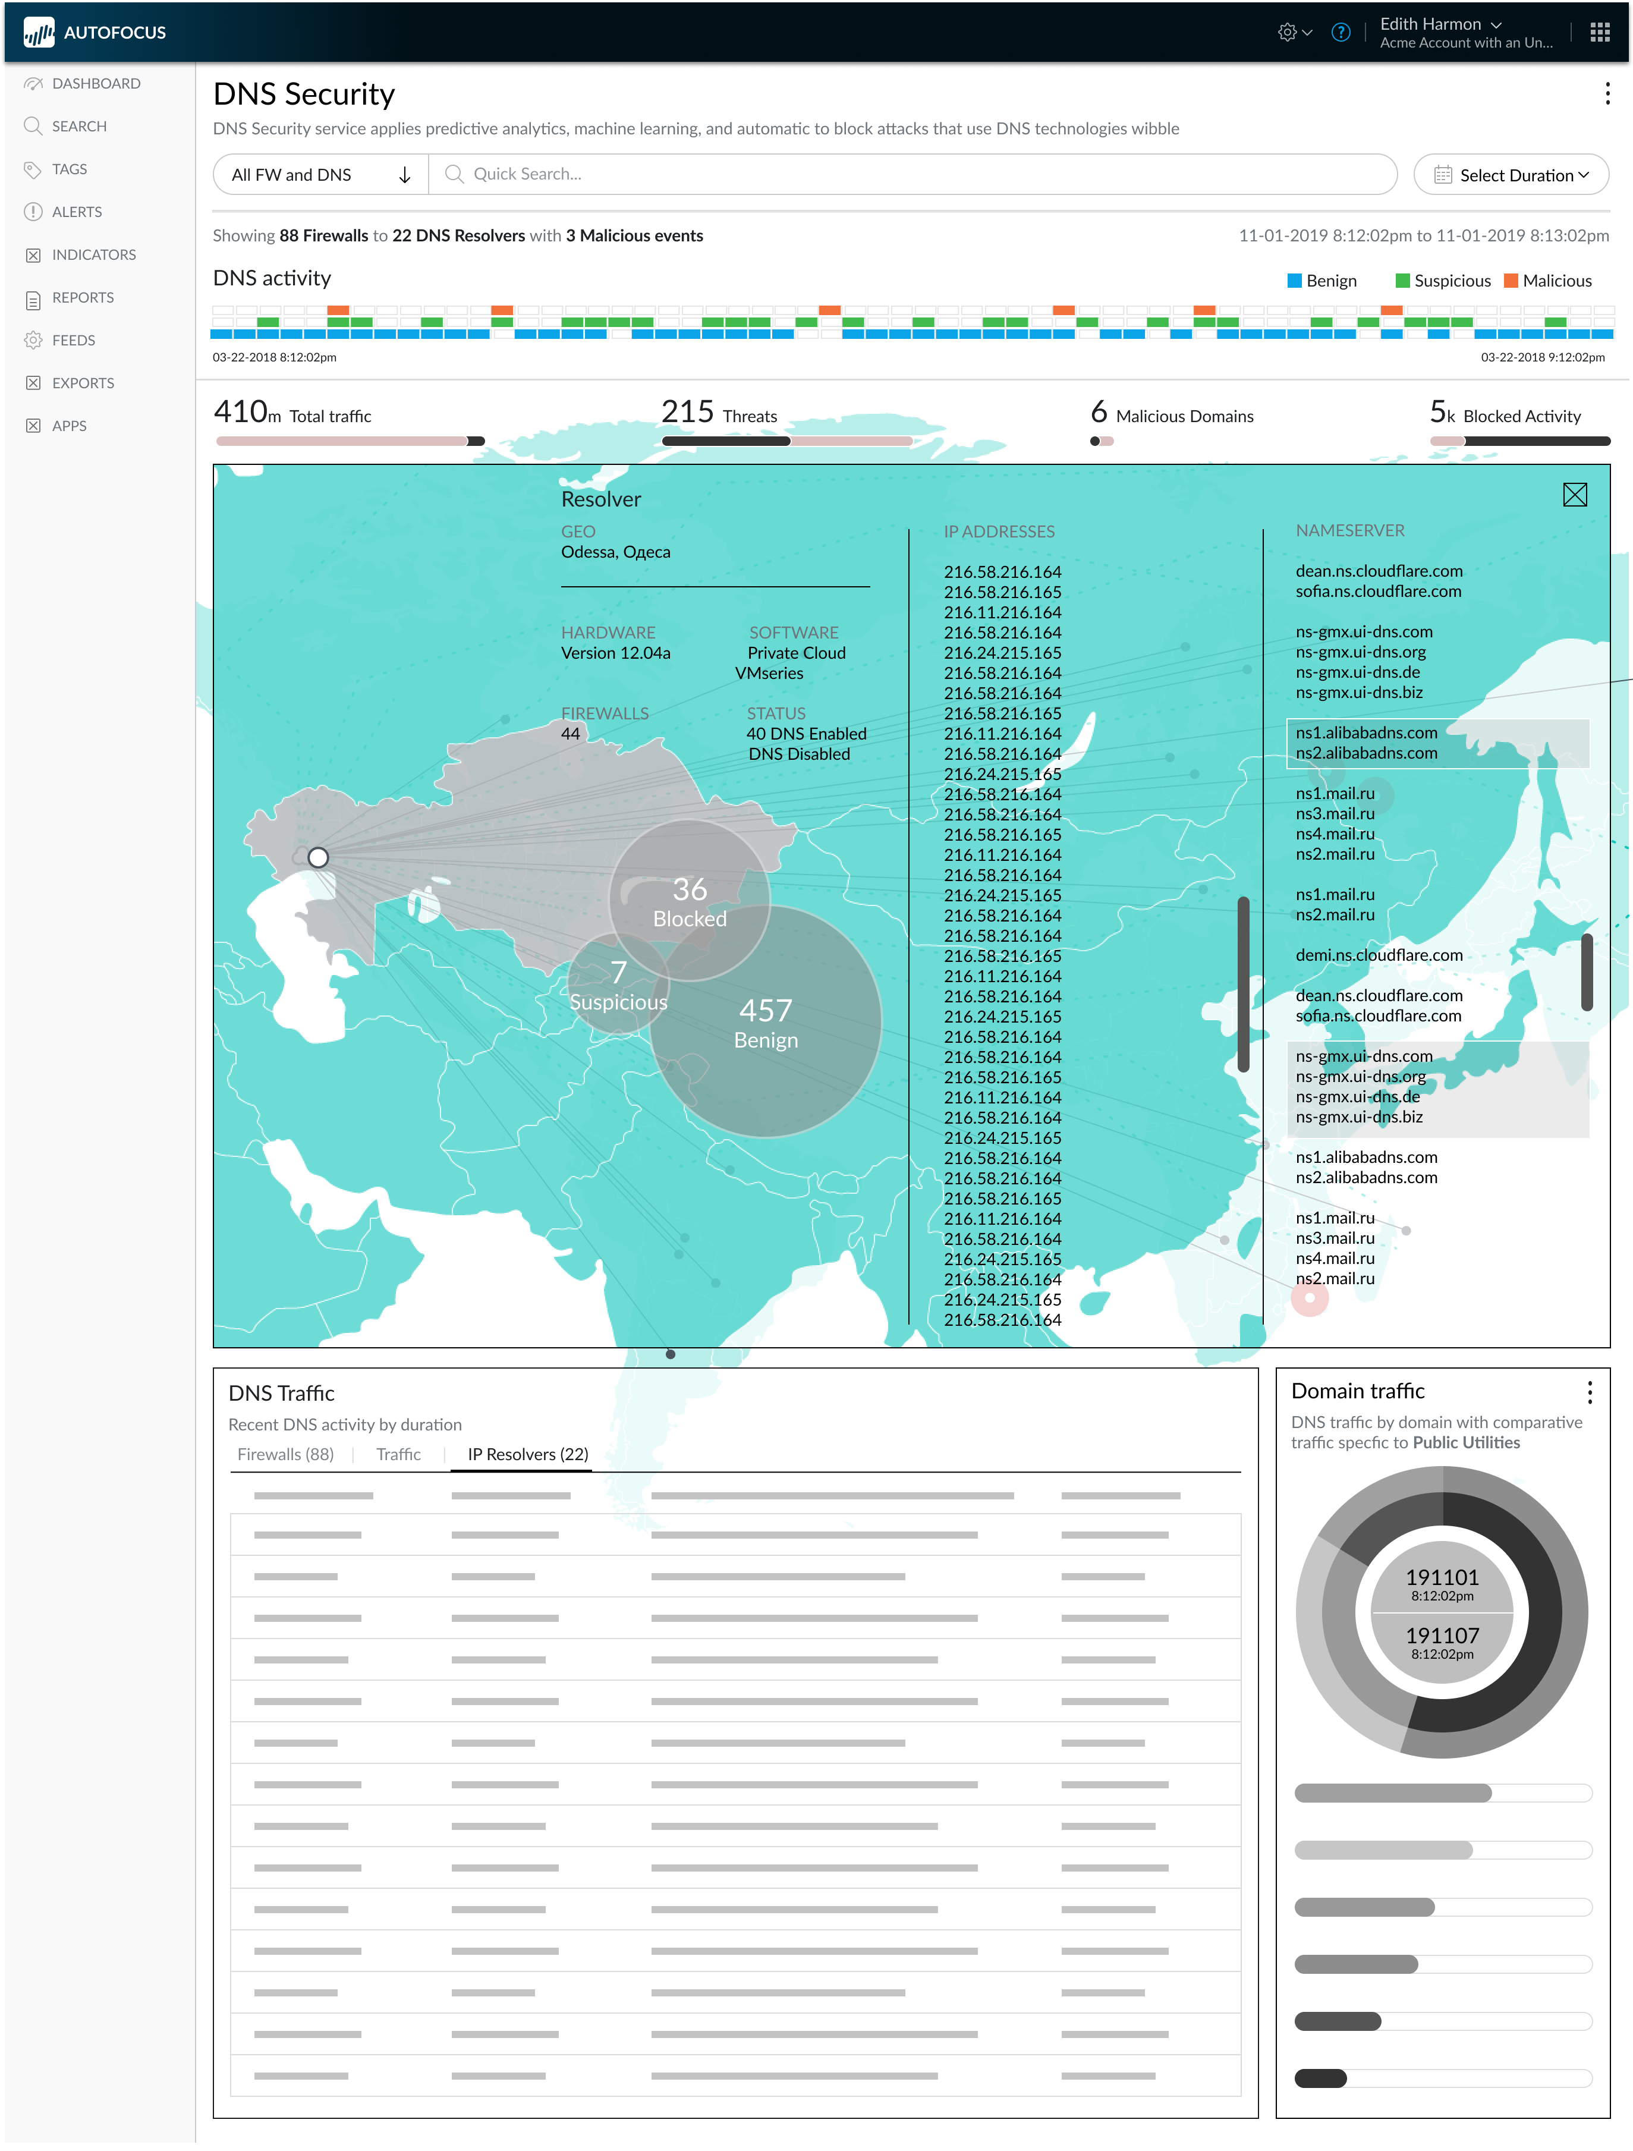The image size is (1633, 2151).
Task: Click the Apps sidebar icon
Action: click(x=33, y=426)
